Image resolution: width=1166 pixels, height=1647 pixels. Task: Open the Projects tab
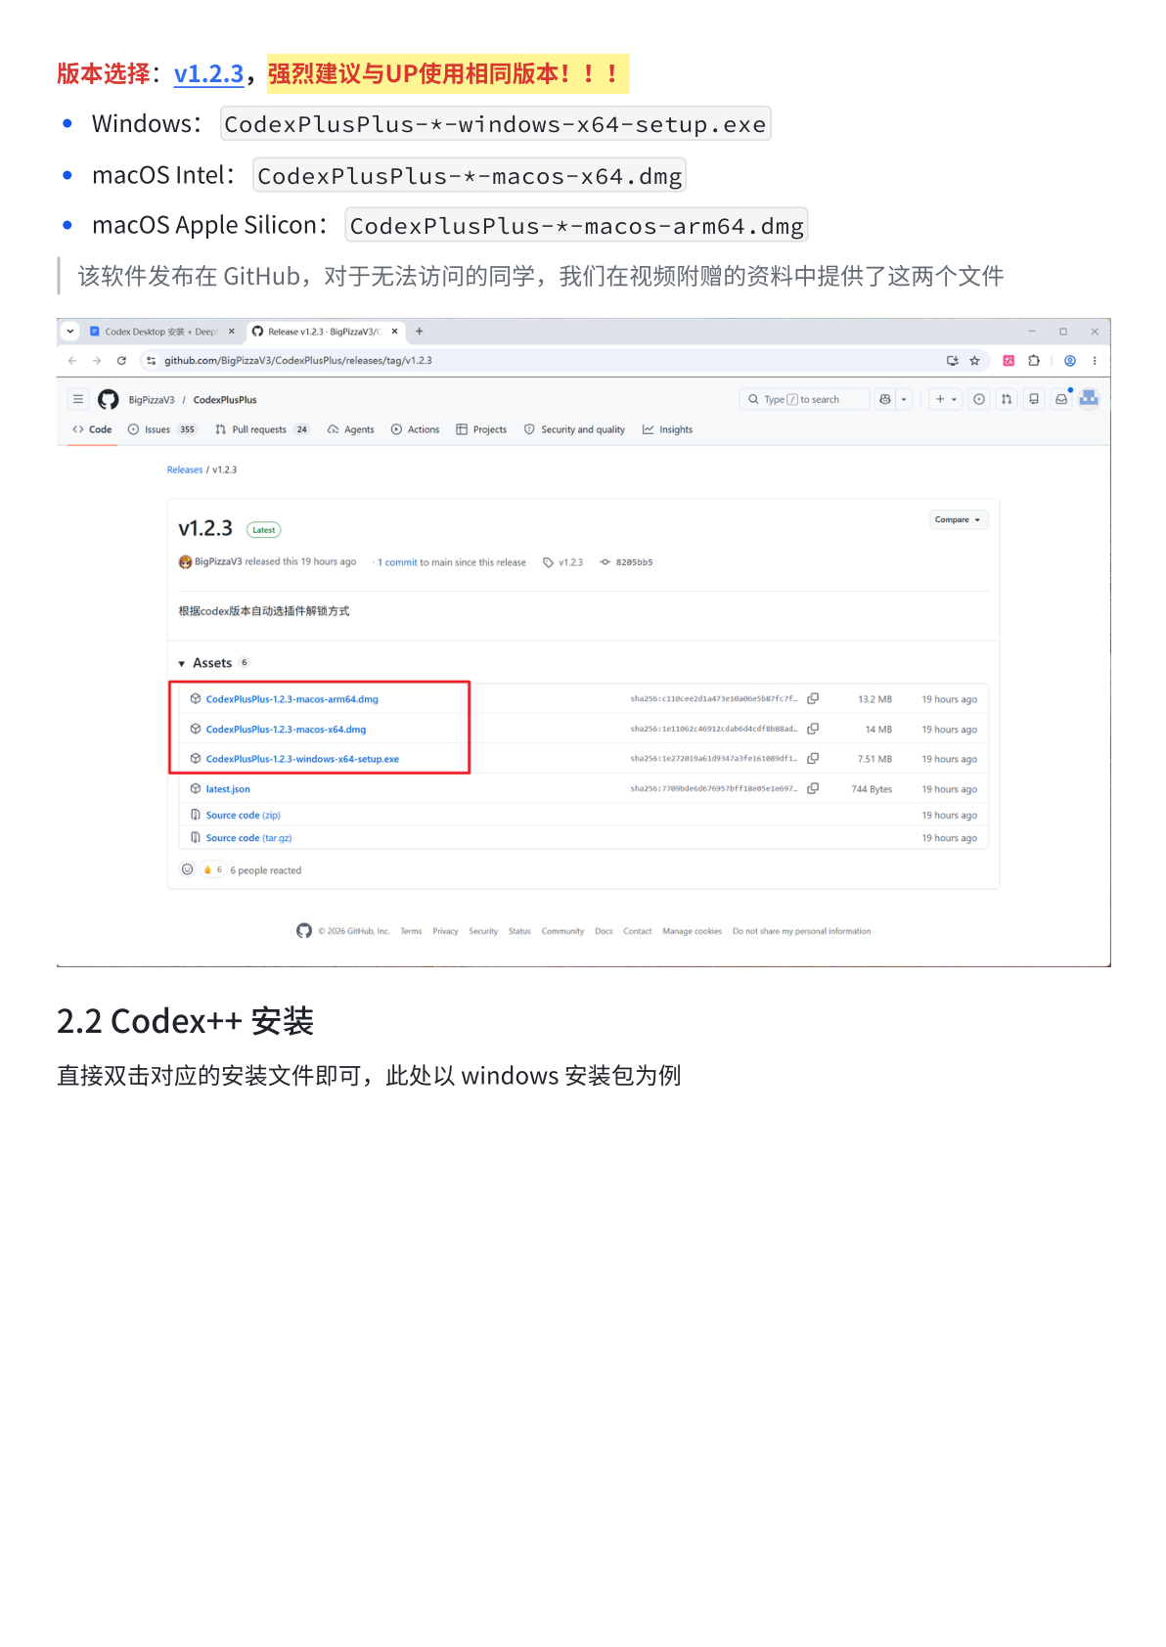pyautogui.click(x=481, y=429)
